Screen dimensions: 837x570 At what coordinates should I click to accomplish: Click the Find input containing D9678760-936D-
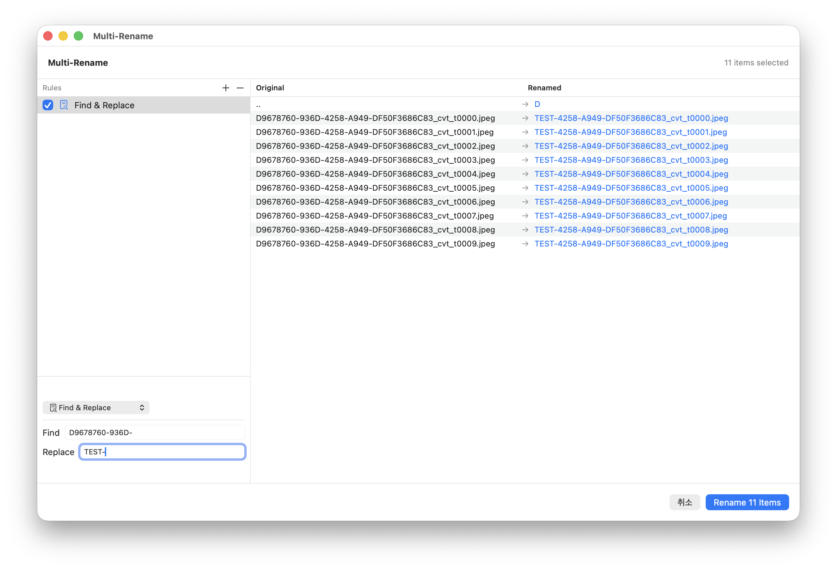pos(154,432)
